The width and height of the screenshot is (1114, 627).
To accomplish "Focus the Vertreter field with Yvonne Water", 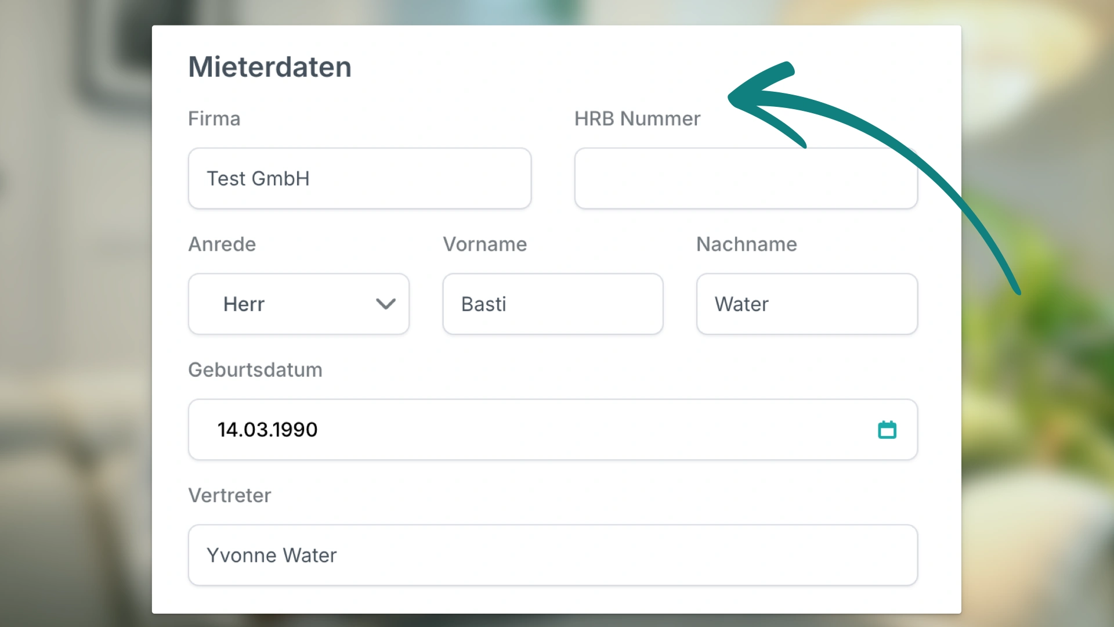I will [552, 555].
